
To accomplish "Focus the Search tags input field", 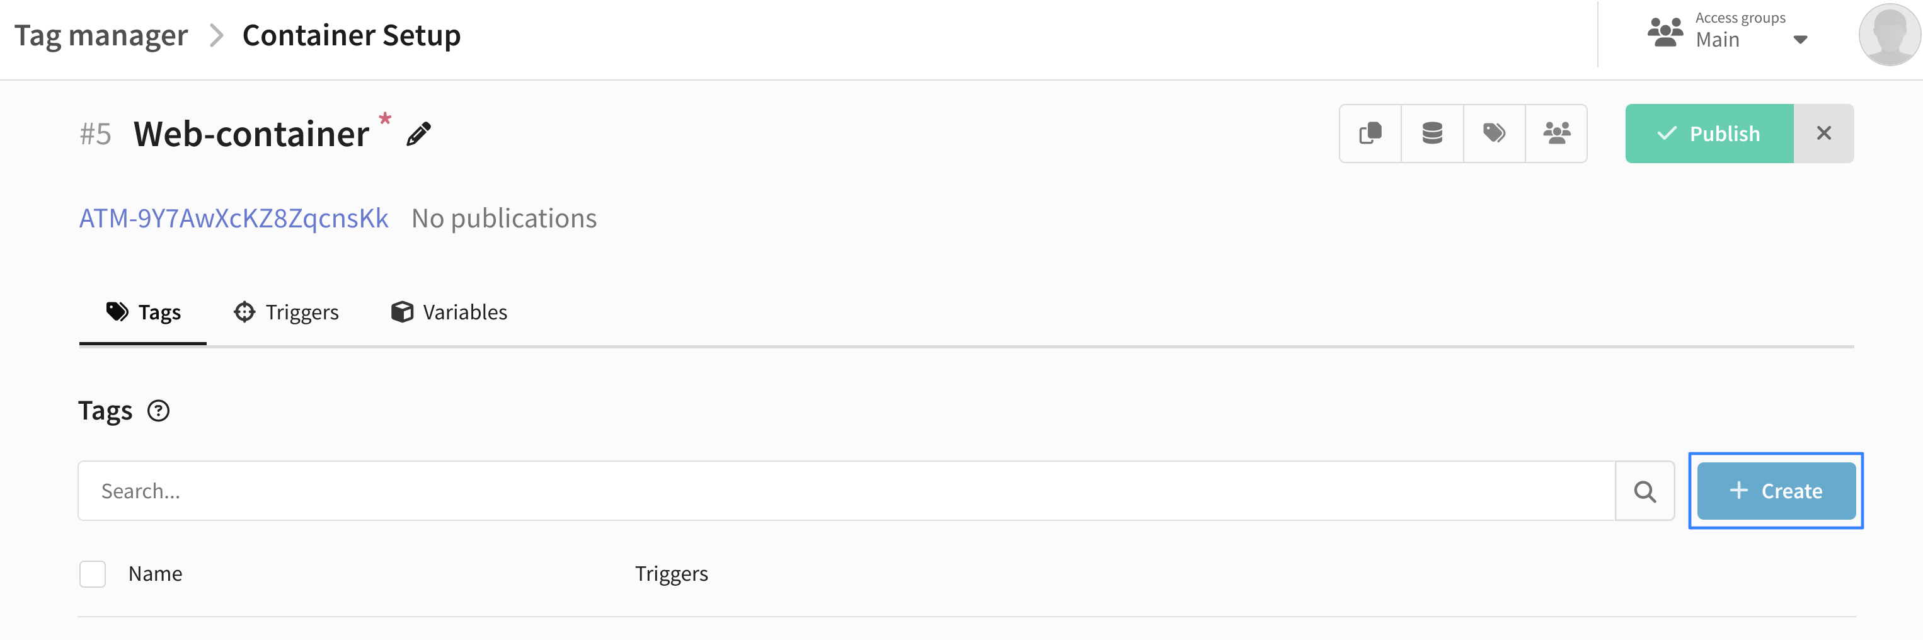I will pyautogui.click(x=847, y=491).
